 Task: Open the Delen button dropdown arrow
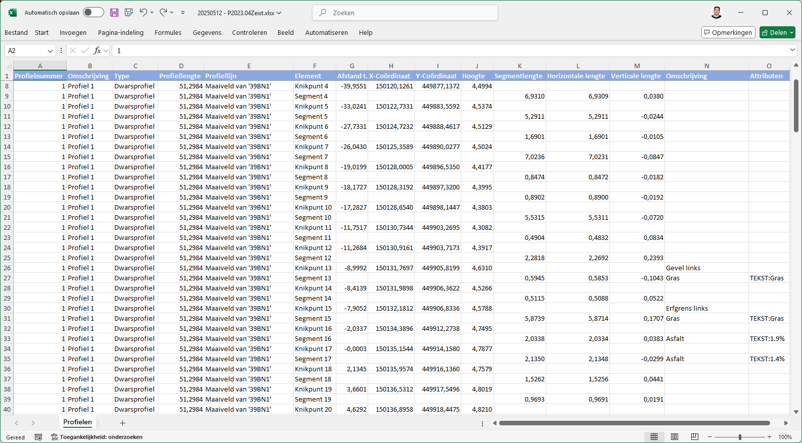click(x=791, y=33)
